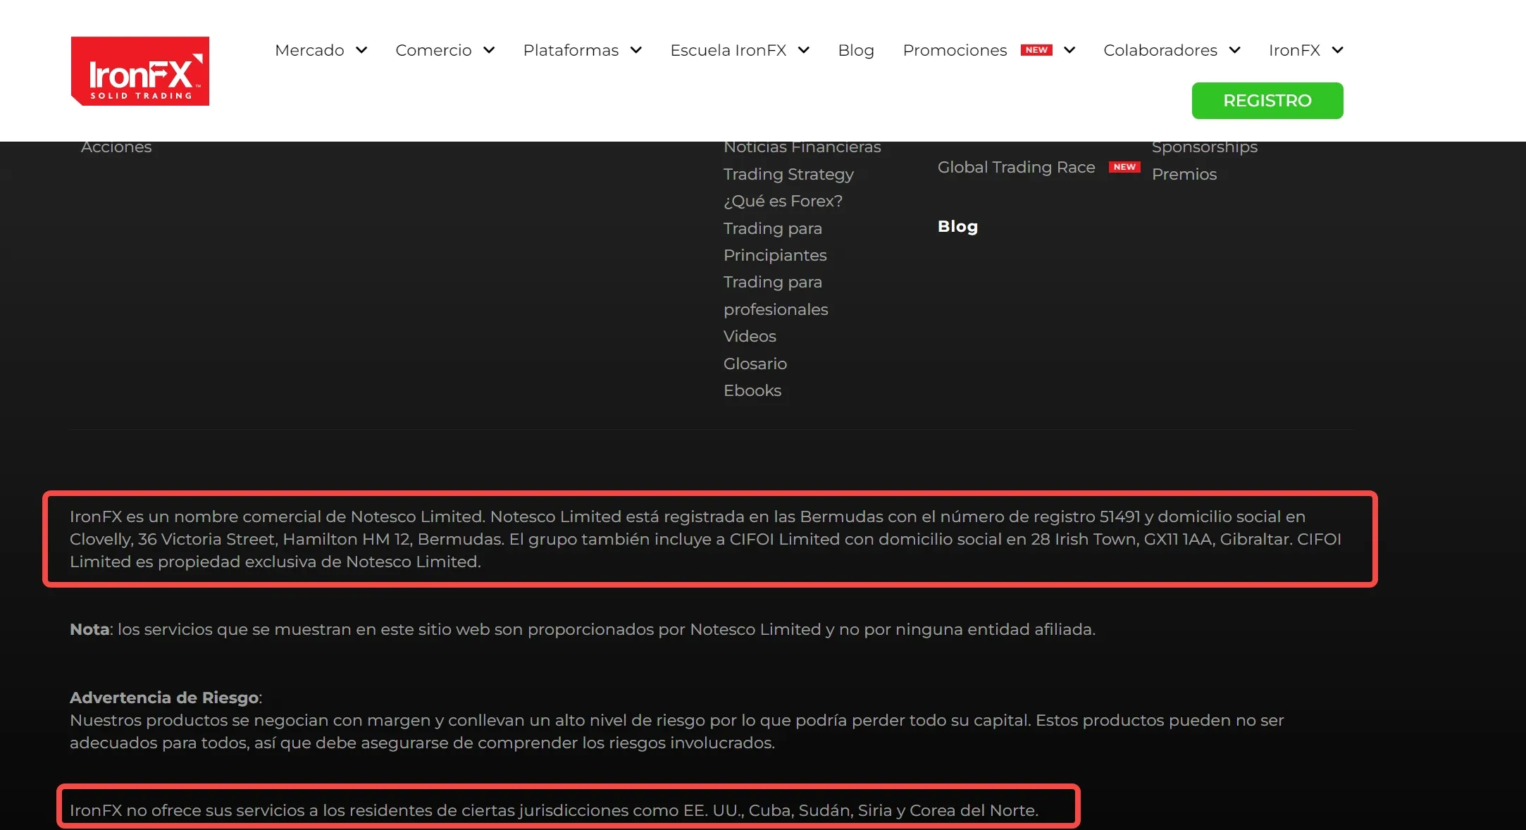Go to Blog in the top navigation
The image size is (1526, 830).
856,50
